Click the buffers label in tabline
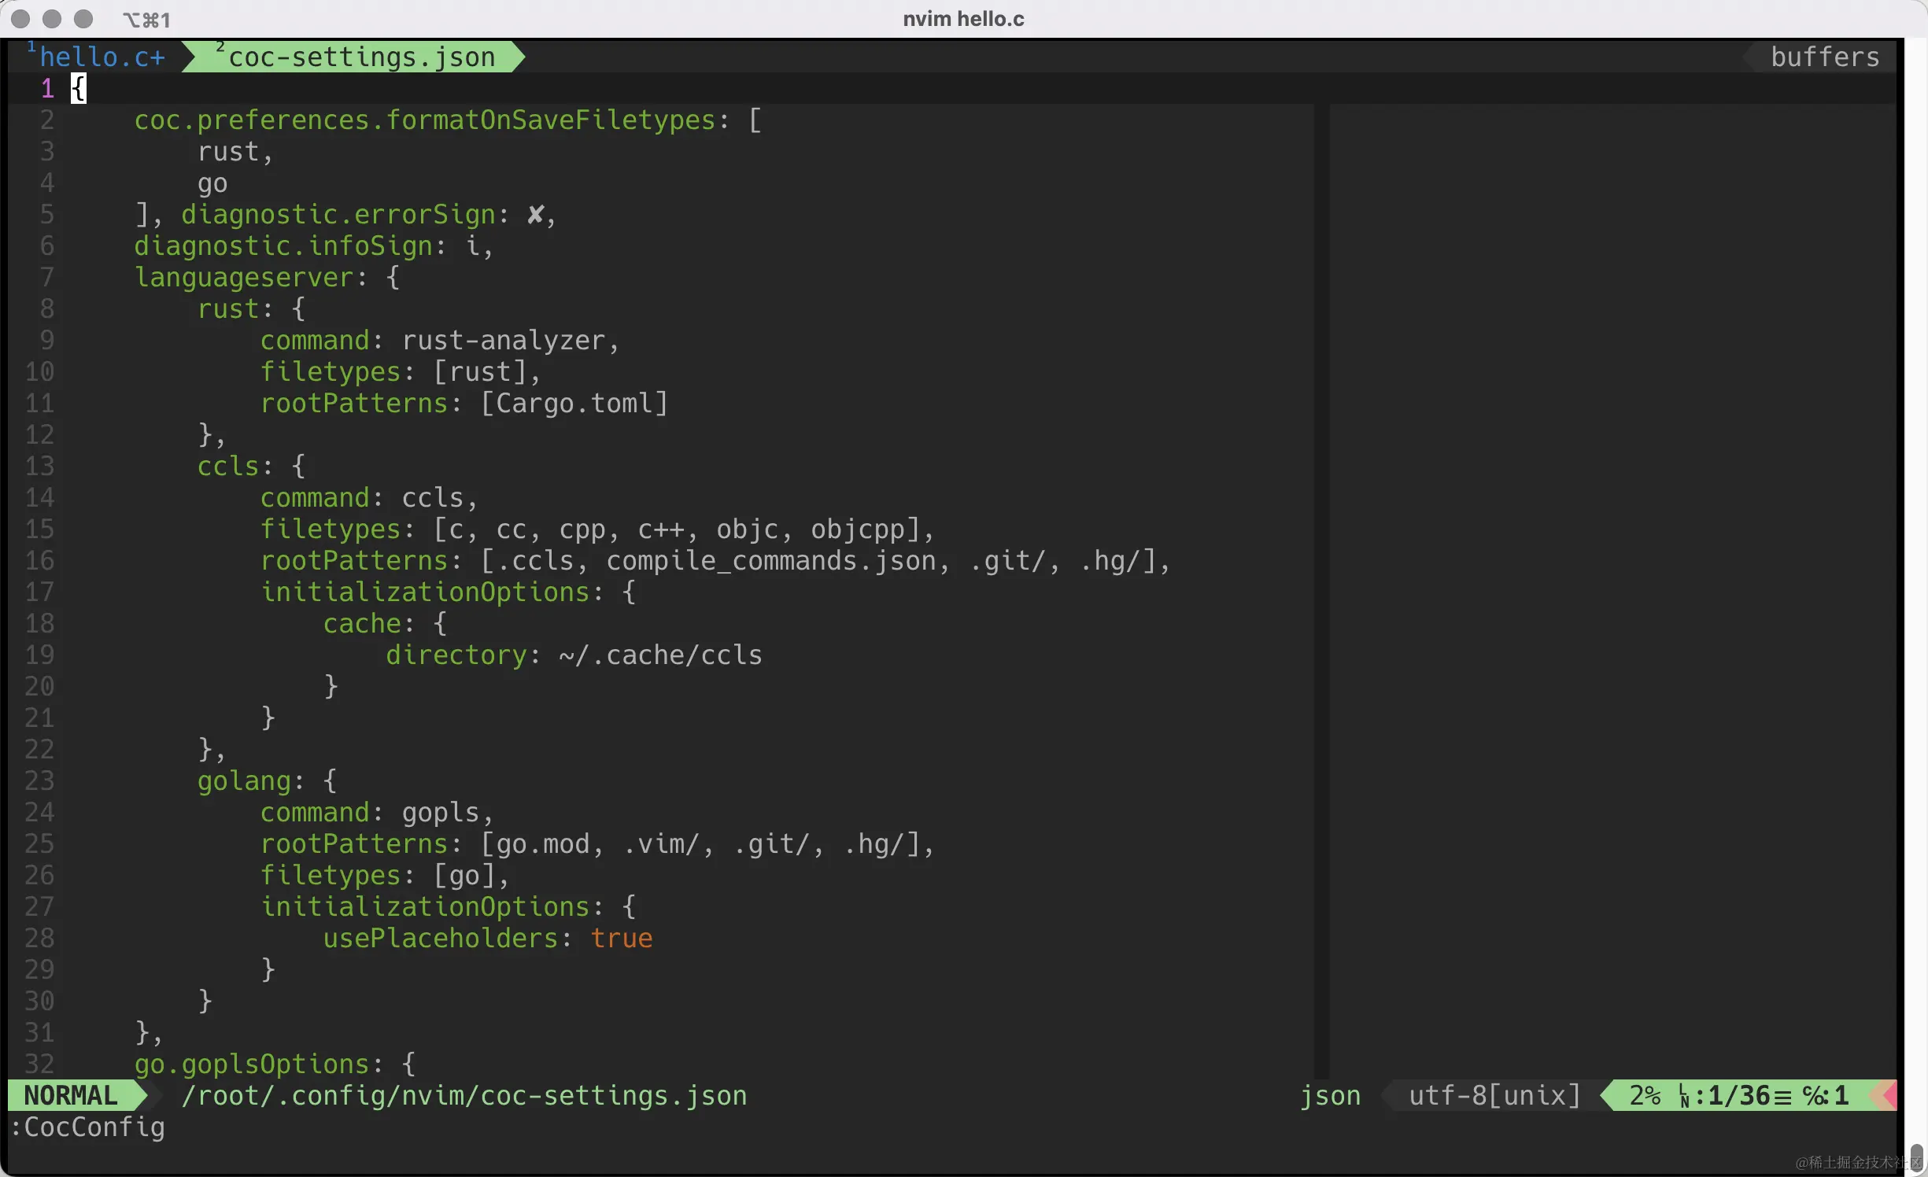Viewport: 1928px width, 1177px height. click(1824, 57)
